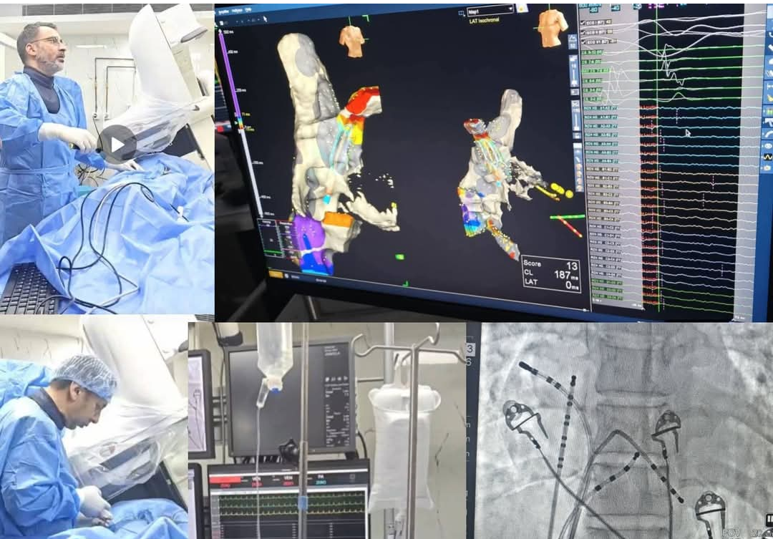Click the left torso orientation icon

point(351,39)
